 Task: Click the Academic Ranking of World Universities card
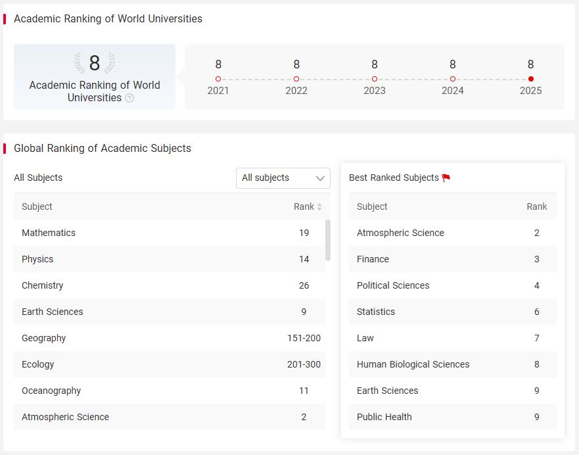(95, 77)
